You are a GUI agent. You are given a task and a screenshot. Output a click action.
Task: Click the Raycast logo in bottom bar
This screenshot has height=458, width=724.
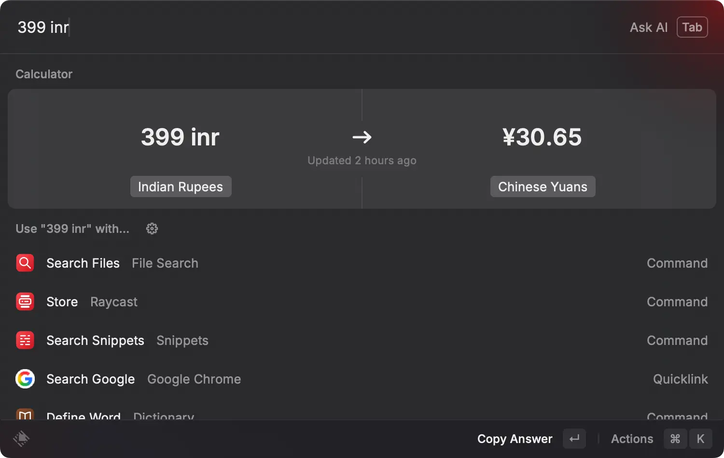pyautogui.click(x=21, y=439)
